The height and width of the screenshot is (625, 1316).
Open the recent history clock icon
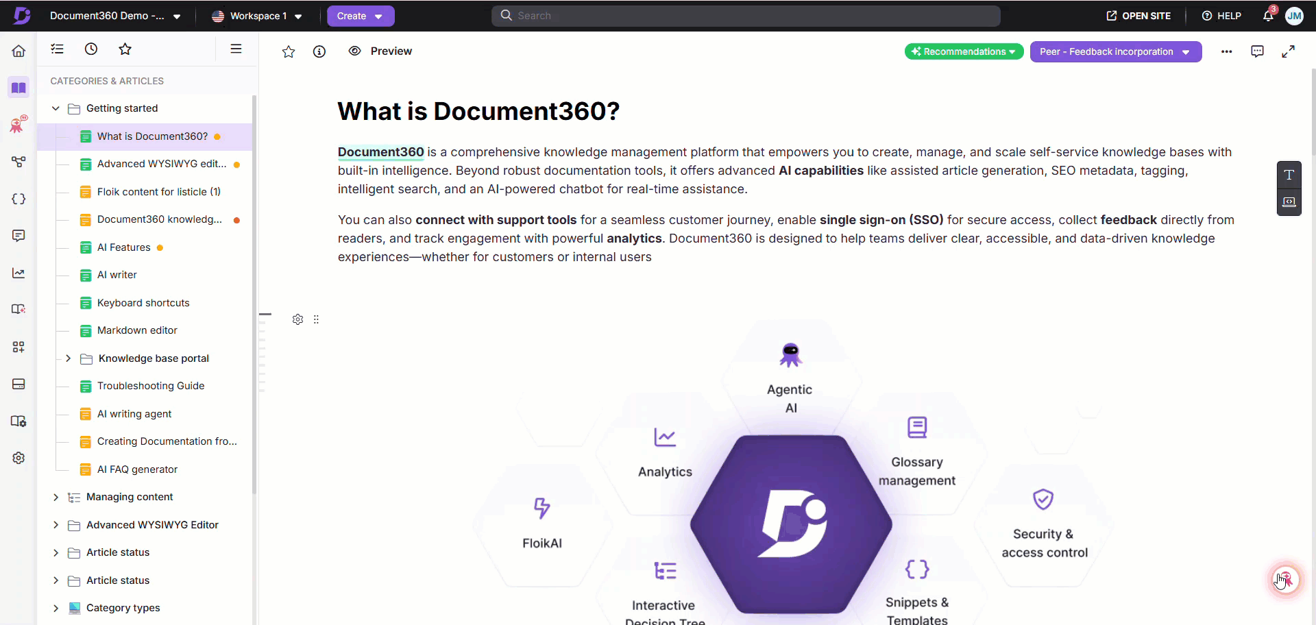[x=91, y=49]
